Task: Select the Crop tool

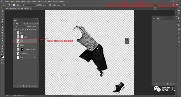Action: click(x=2, y=22)
